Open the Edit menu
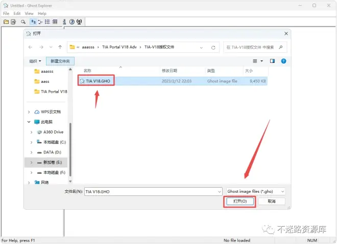This screenshot has width=337, height=244. [17, 14]
